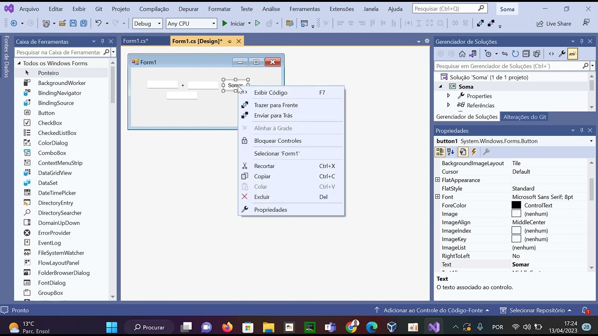Click the Live Share button

(554, 23)
